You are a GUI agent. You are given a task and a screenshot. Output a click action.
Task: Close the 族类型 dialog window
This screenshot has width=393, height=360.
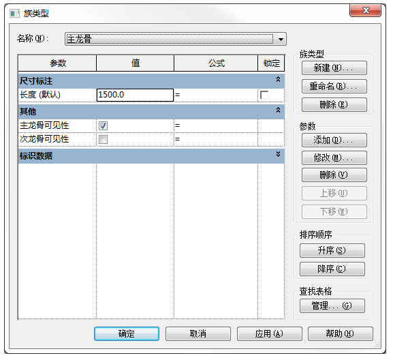(366, 10)
